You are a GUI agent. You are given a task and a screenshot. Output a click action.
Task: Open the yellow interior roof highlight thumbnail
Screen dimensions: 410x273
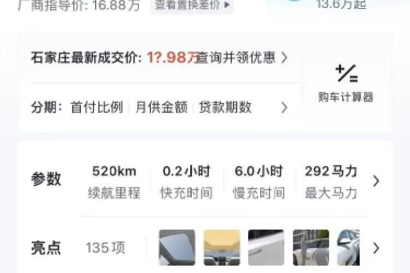pos(222,247)
